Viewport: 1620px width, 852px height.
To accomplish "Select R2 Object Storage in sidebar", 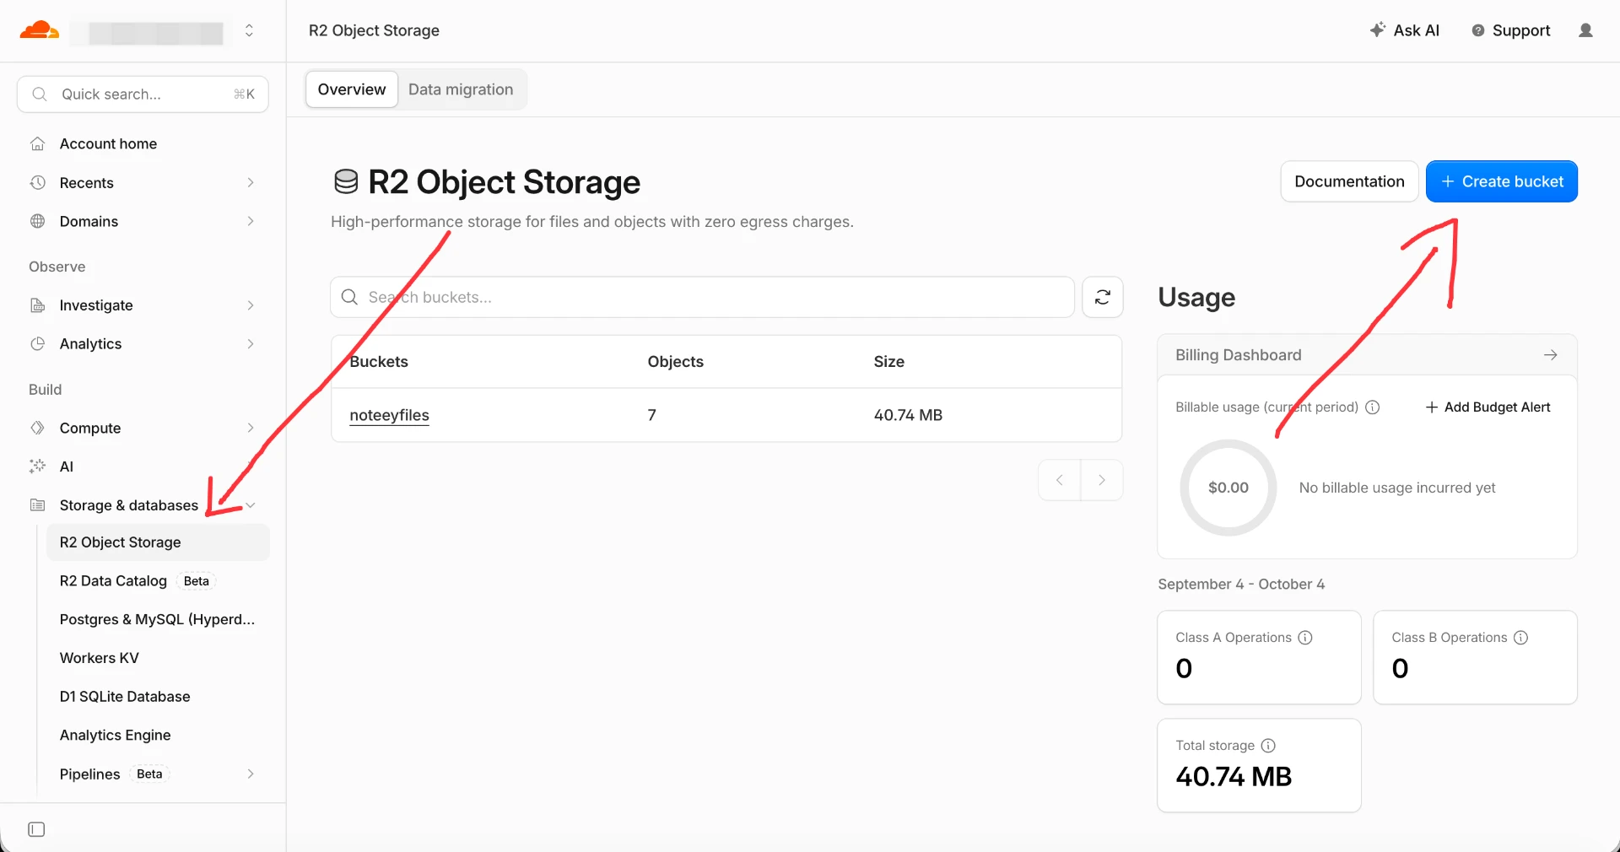I will coord(158,542).
